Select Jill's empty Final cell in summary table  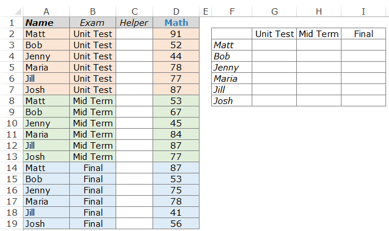(363, 89)
